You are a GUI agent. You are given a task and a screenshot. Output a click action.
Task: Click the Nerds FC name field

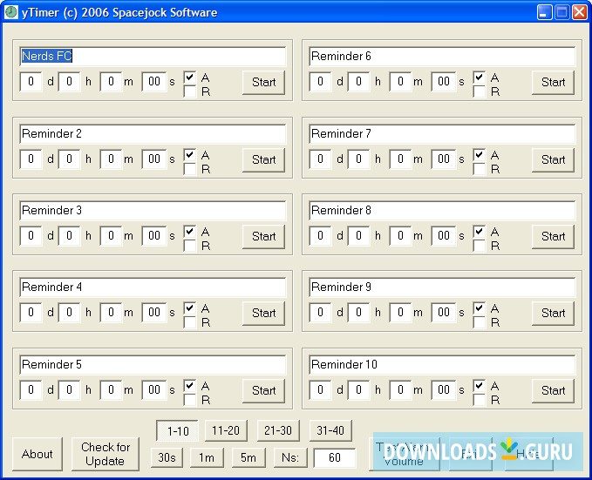(x=153, y=57)
